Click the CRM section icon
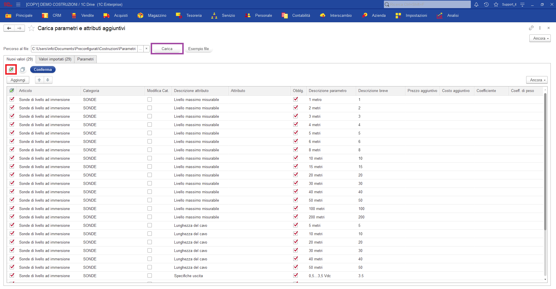 pyautogui.click(x=45, y=16)
